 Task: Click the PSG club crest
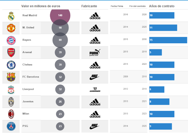pos(11,126)
